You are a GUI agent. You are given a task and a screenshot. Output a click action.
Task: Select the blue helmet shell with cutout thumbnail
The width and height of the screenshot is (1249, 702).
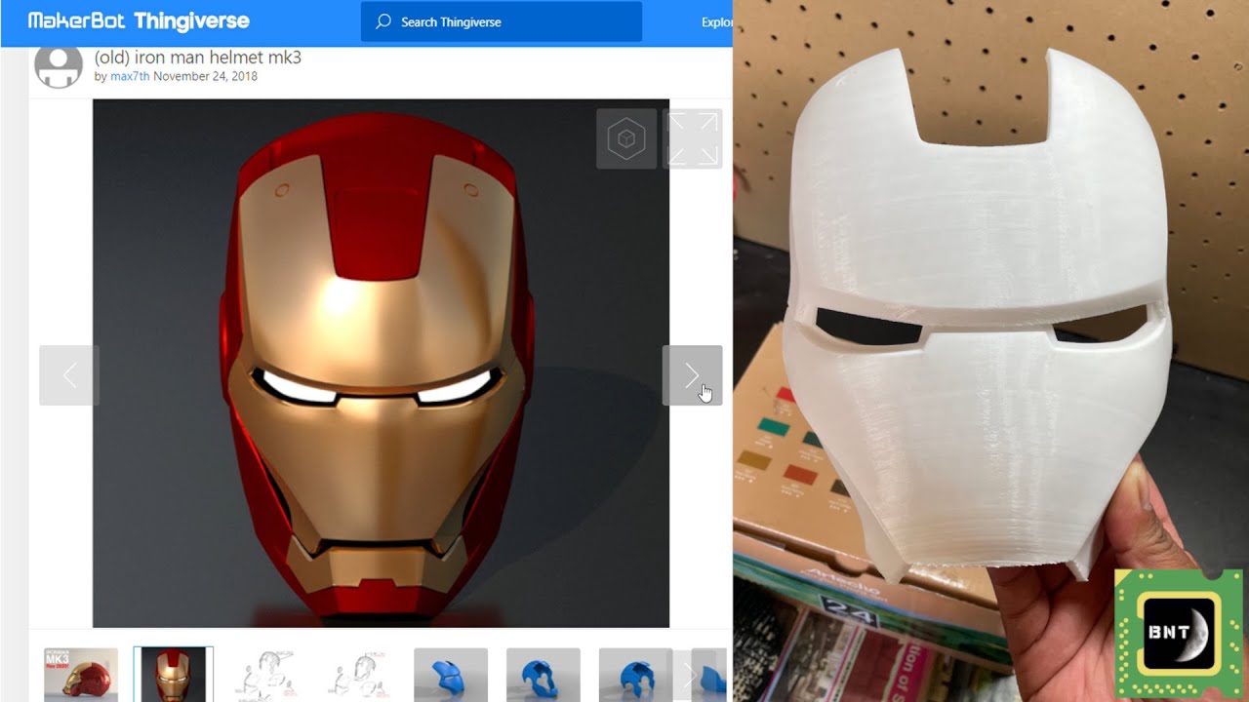point(544,675)
